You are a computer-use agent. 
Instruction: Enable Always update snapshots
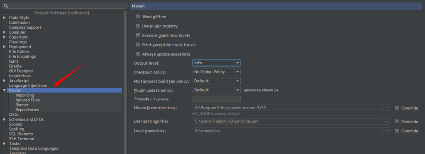[138, 54]
